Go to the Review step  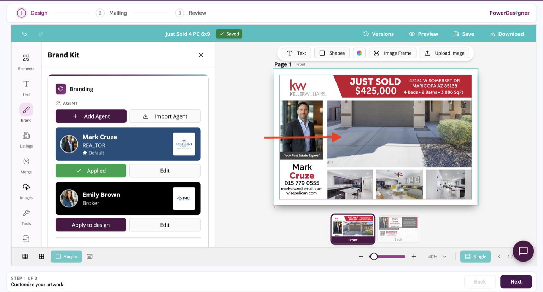click(x=191, y=13)
